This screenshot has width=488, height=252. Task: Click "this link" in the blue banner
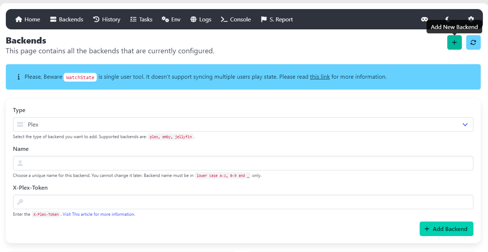[320, 77]
